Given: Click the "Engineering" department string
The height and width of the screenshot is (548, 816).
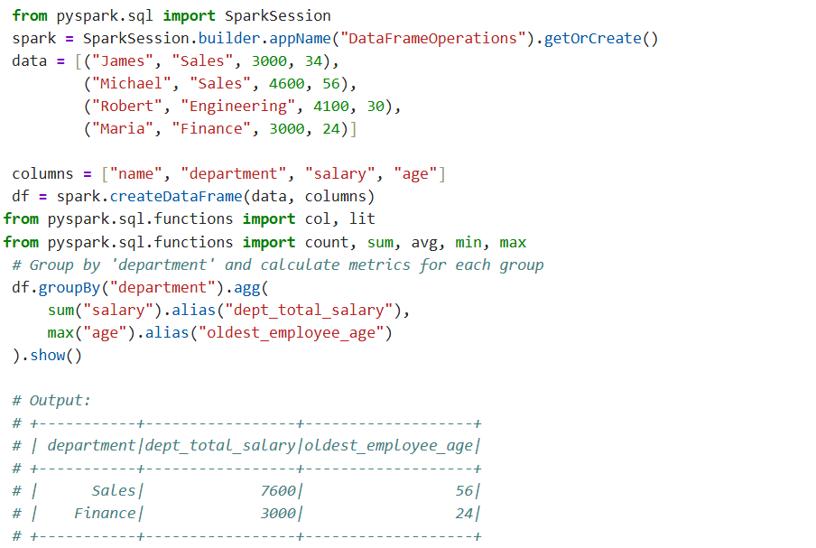Looking at the screenshot, I should click(x=237, y=107).
